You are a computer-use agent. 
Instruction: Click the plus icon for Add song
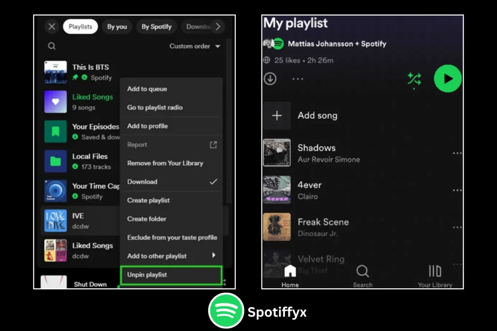277,116
